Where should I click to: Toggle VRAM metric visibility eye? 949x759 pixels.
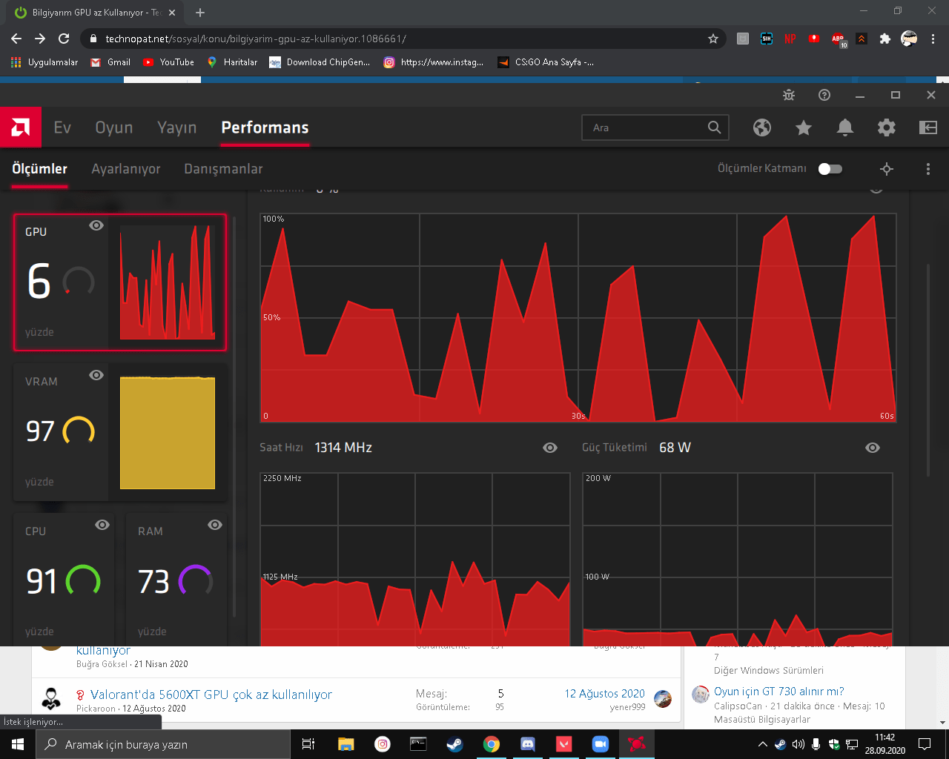click(96, 375)
